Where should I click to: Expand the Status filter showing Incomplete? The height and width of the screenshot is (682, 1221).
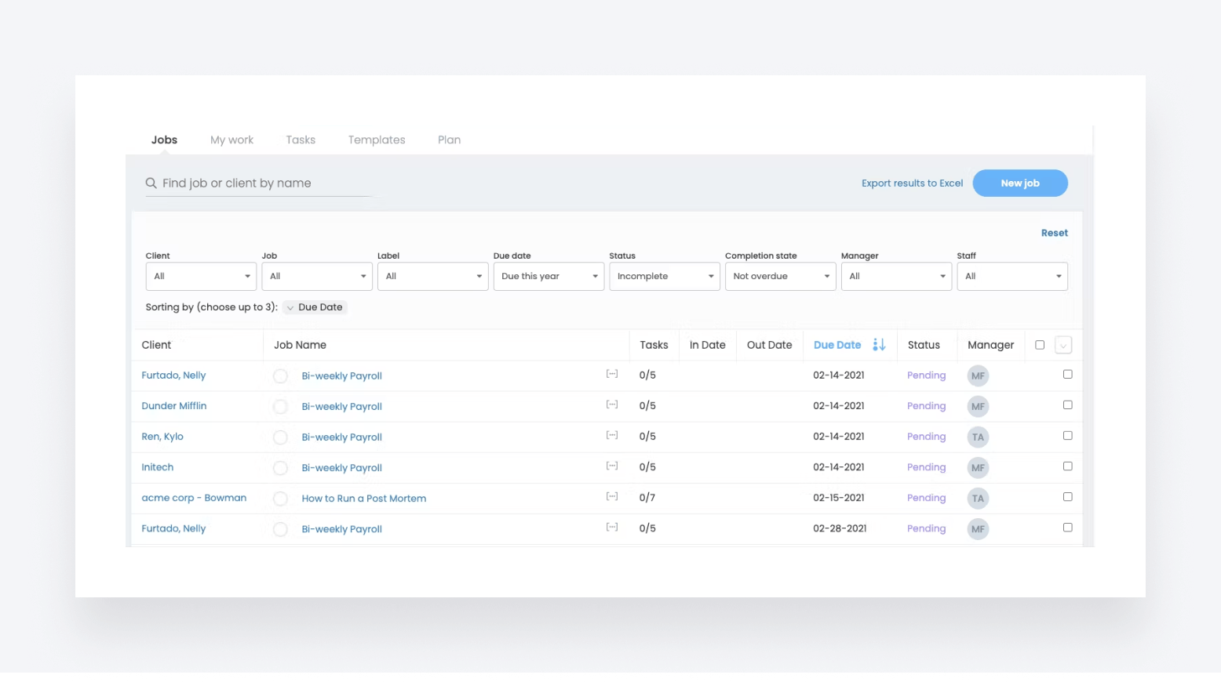tap(664, 277)
